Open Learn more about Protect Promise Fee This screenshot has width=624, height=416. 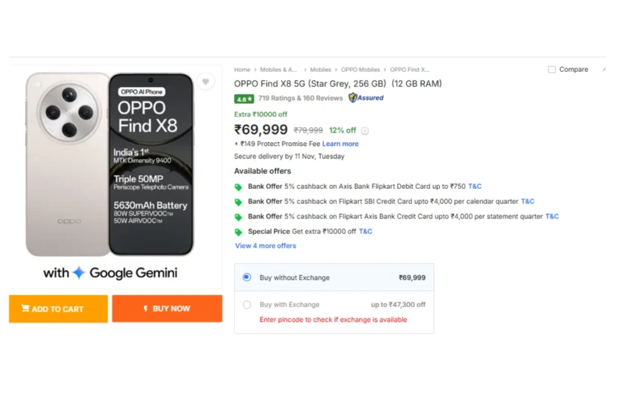340,144
